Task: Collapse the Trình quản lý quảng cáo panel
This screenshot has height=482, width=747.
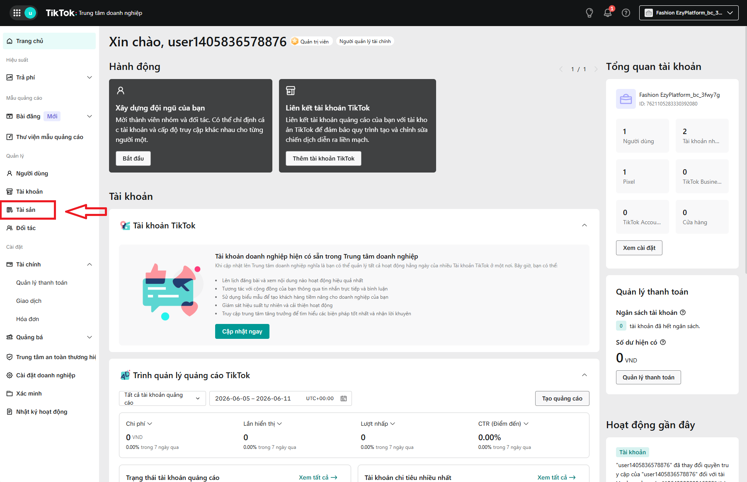Action: (x=585, y=375)
